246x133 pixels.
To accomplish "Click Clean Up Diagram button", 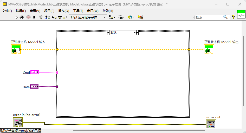I will pyautogui.click(x=140, y=17).
